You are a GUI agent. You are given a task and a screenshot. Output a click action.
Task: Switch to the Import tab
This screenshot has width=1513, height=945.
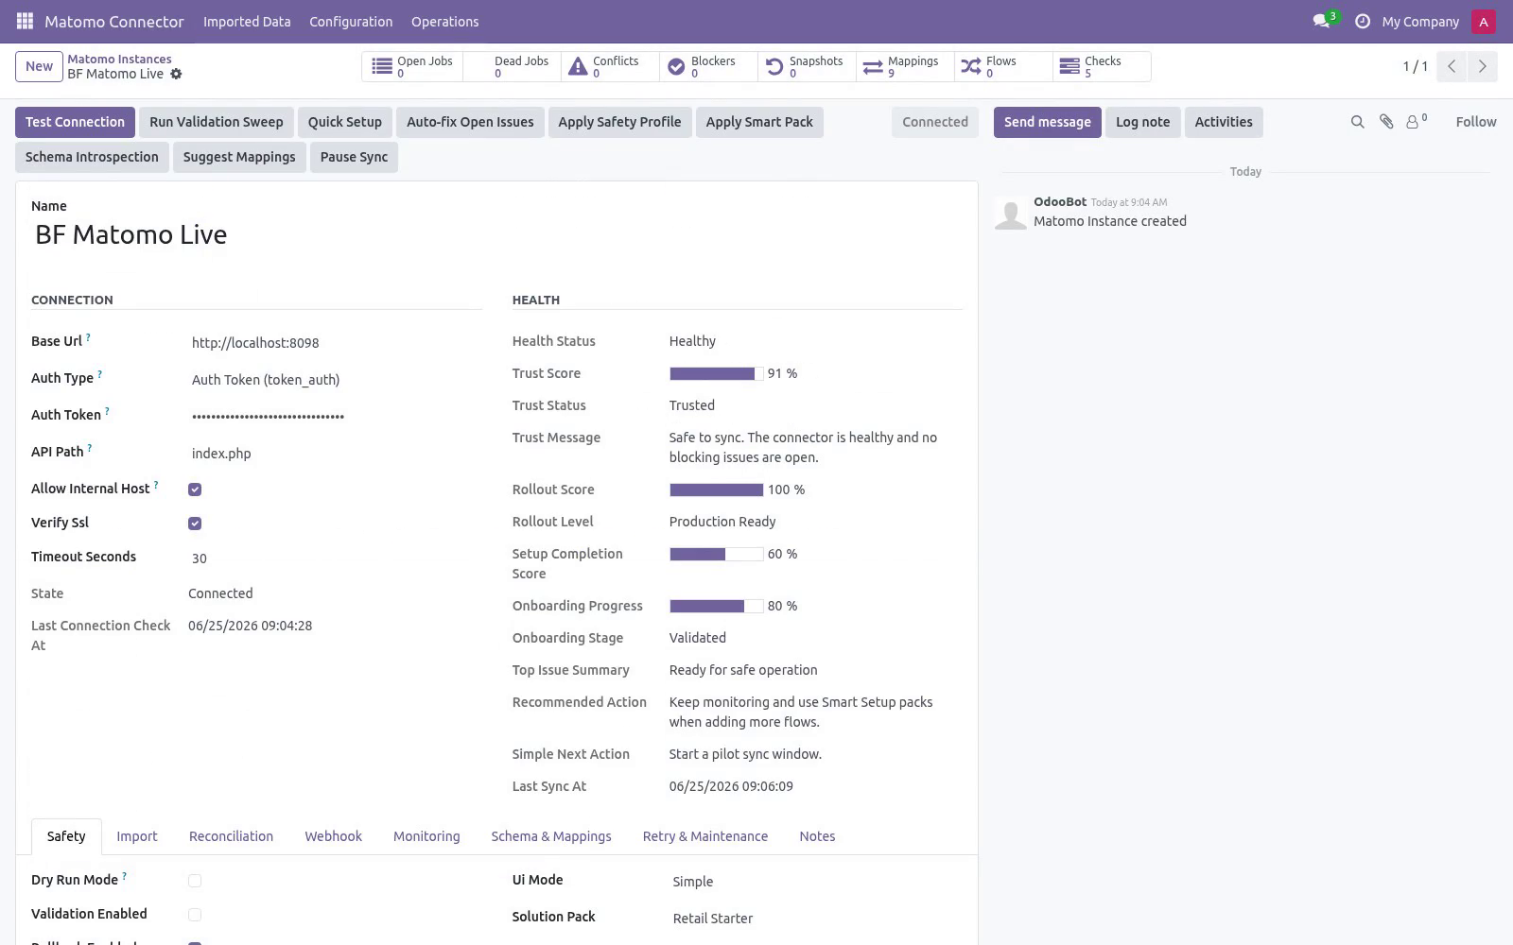(x=137, y=836)
